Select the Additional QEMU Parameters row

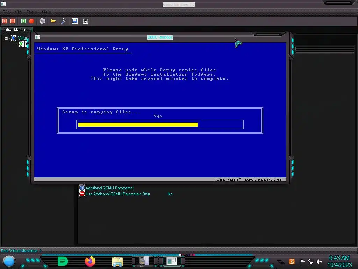pos(109,188)
